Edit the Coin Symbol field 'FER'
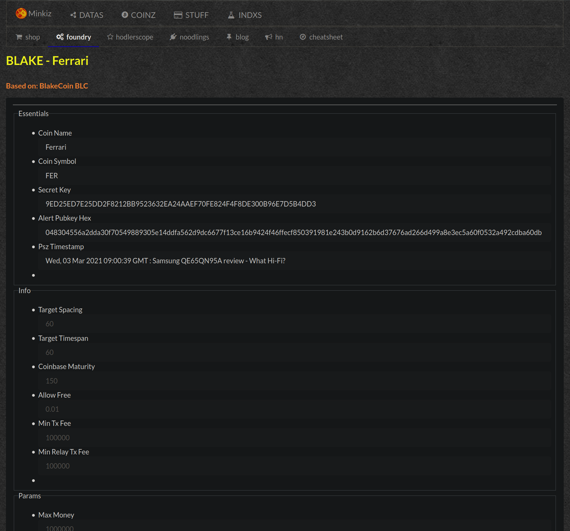 pos(294,176)
